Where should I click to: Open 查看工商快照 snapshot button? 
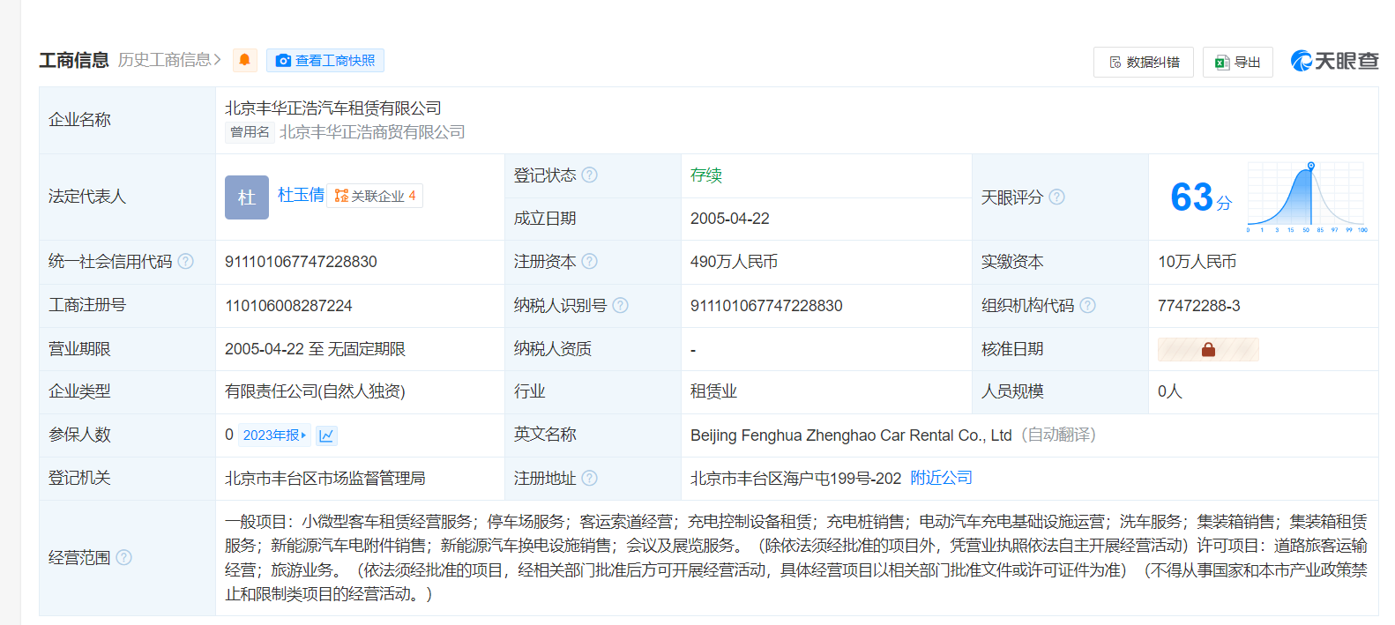coord(325,60)
